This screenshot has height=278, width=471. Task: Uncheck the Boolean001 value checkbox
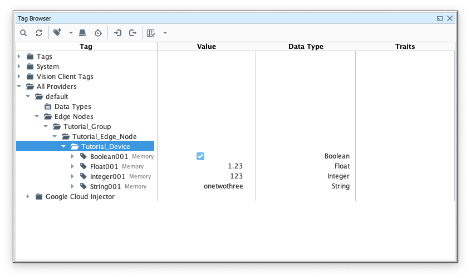pyautogui.click(x=200, y=156)
